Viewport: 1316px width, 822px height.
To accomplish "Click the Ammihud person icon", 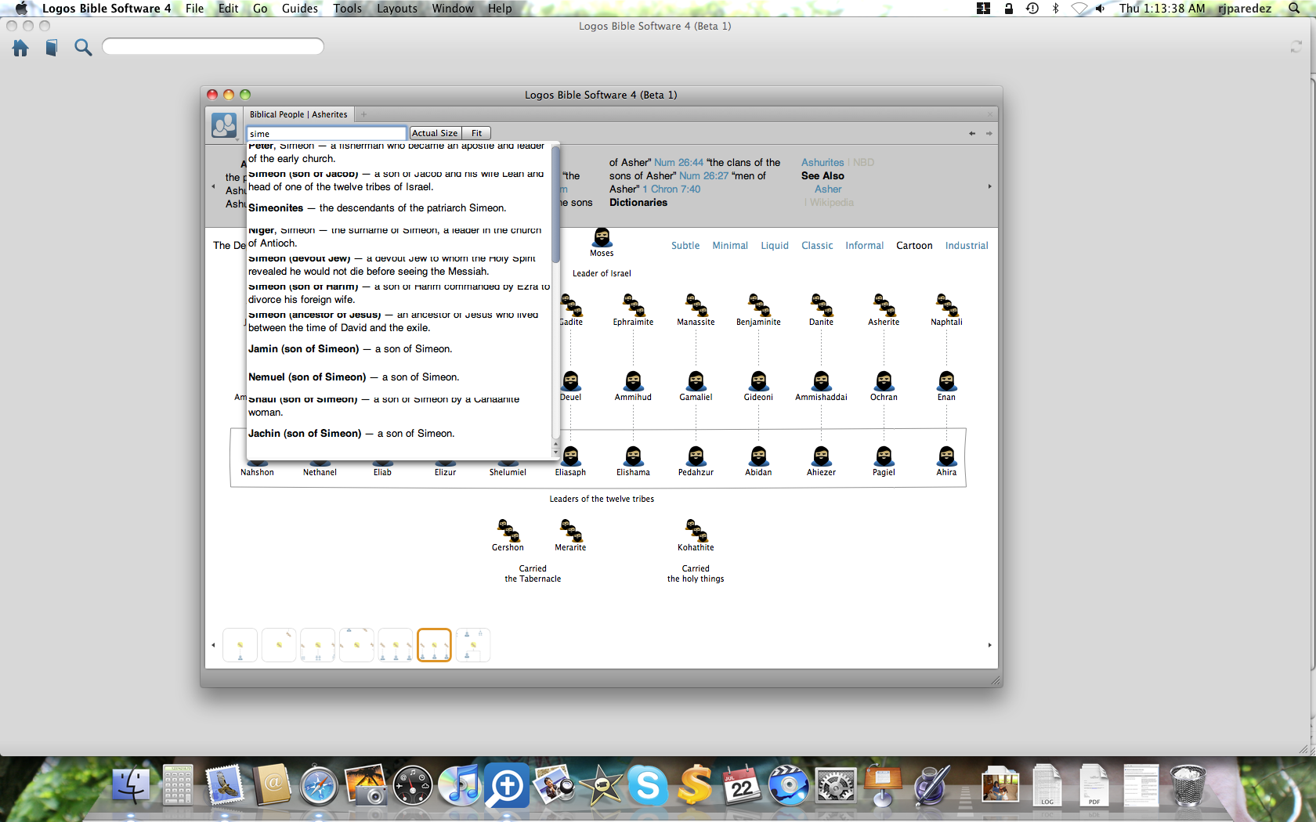I will point(633,381).
